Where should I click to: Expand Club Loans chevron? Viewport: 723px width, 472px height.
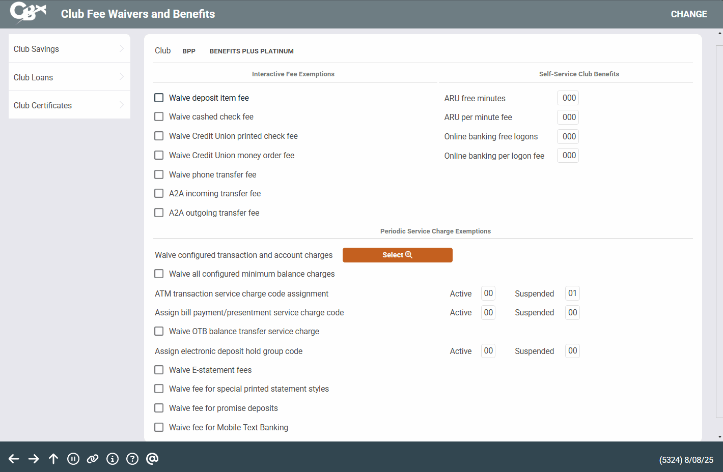(122, 77)
